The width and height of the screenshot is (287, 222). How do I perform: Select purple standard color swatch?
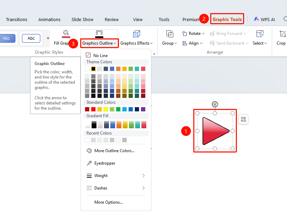pos(143,109)
